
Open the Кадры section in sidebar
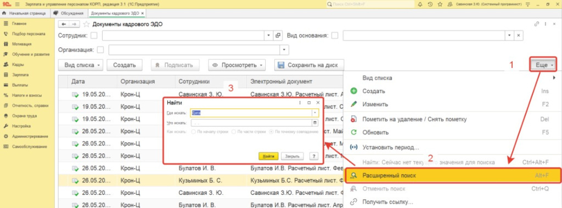click(18, 65)
